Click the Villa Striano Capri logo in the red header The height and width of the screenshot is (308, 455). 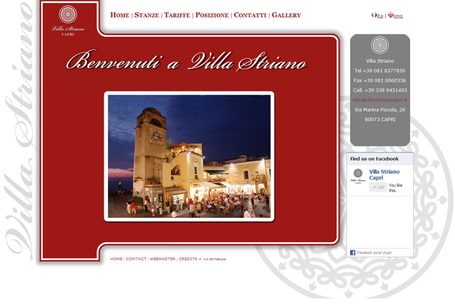(x=68, y=21)
